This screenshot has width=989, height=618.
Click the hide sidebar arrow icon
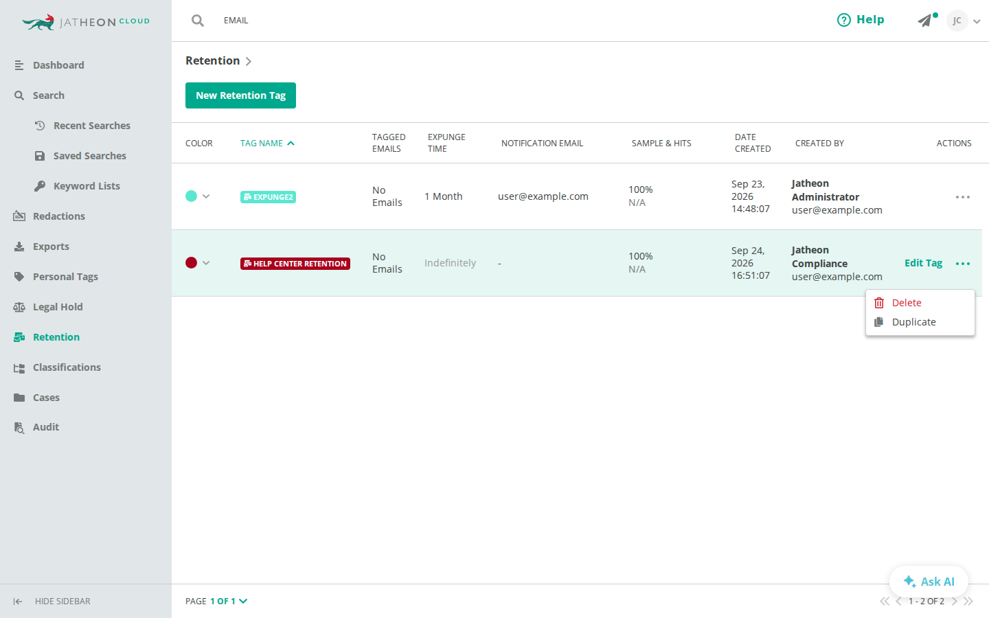tap(18, 602)
